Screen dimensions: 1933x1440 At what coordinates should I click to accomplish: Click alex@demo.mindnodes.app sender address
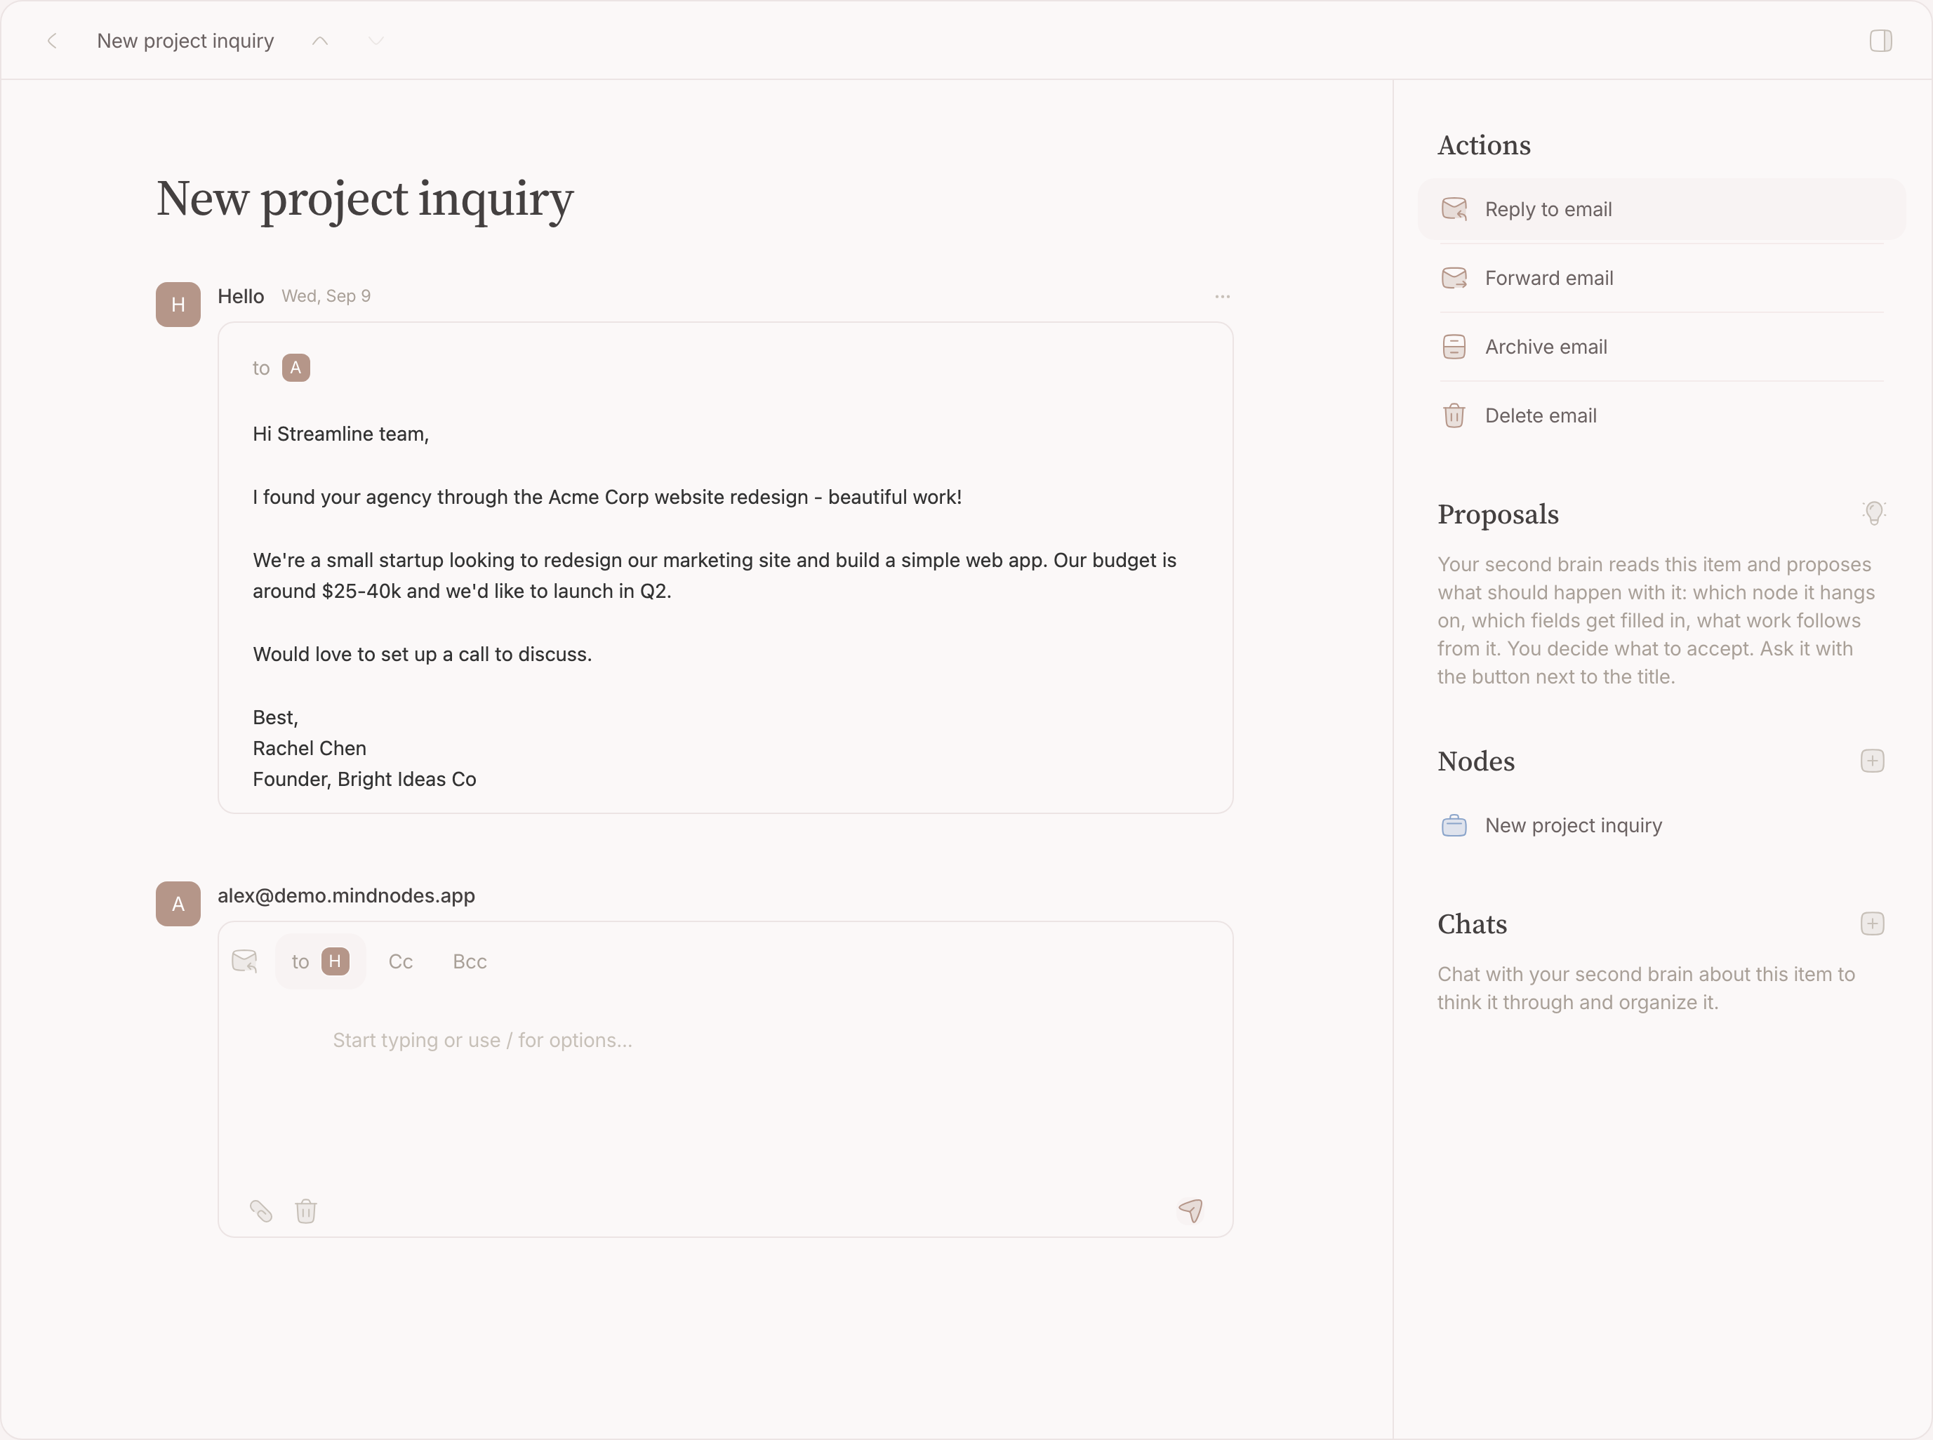tap(346, 896)
